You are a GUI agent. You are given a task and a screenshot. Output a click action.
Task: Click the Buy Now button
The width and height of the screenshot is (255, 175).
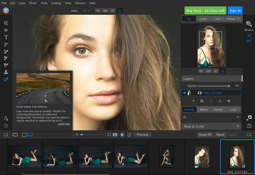pos(205,10)
